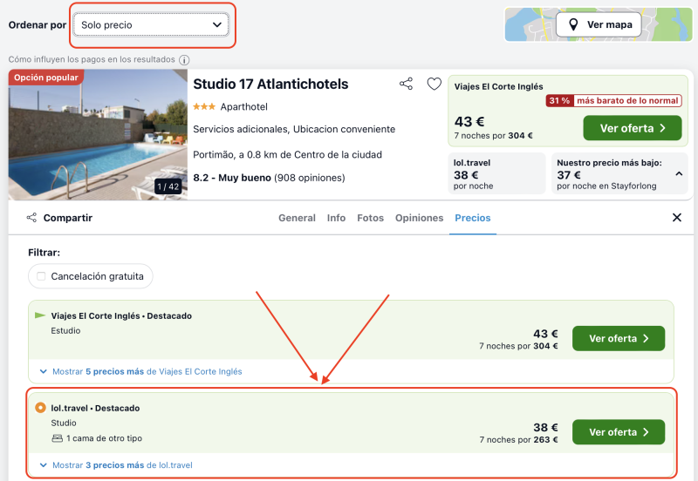Switch to the General tab
698x481 pixels.
297,218
